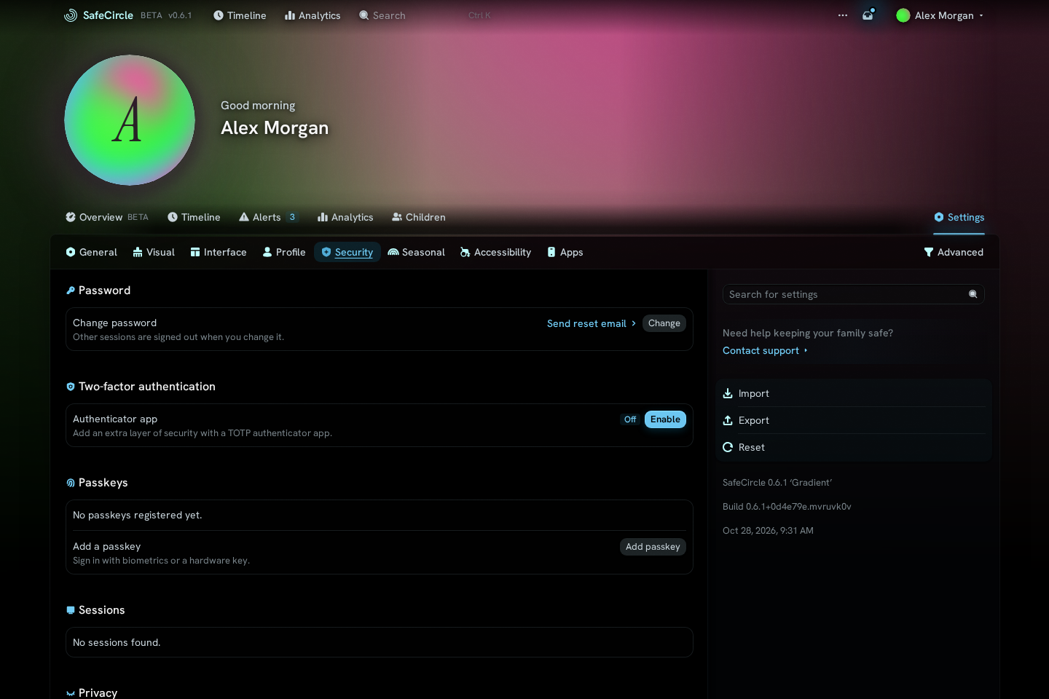Open the notifications inbox icon

(868, 15)
